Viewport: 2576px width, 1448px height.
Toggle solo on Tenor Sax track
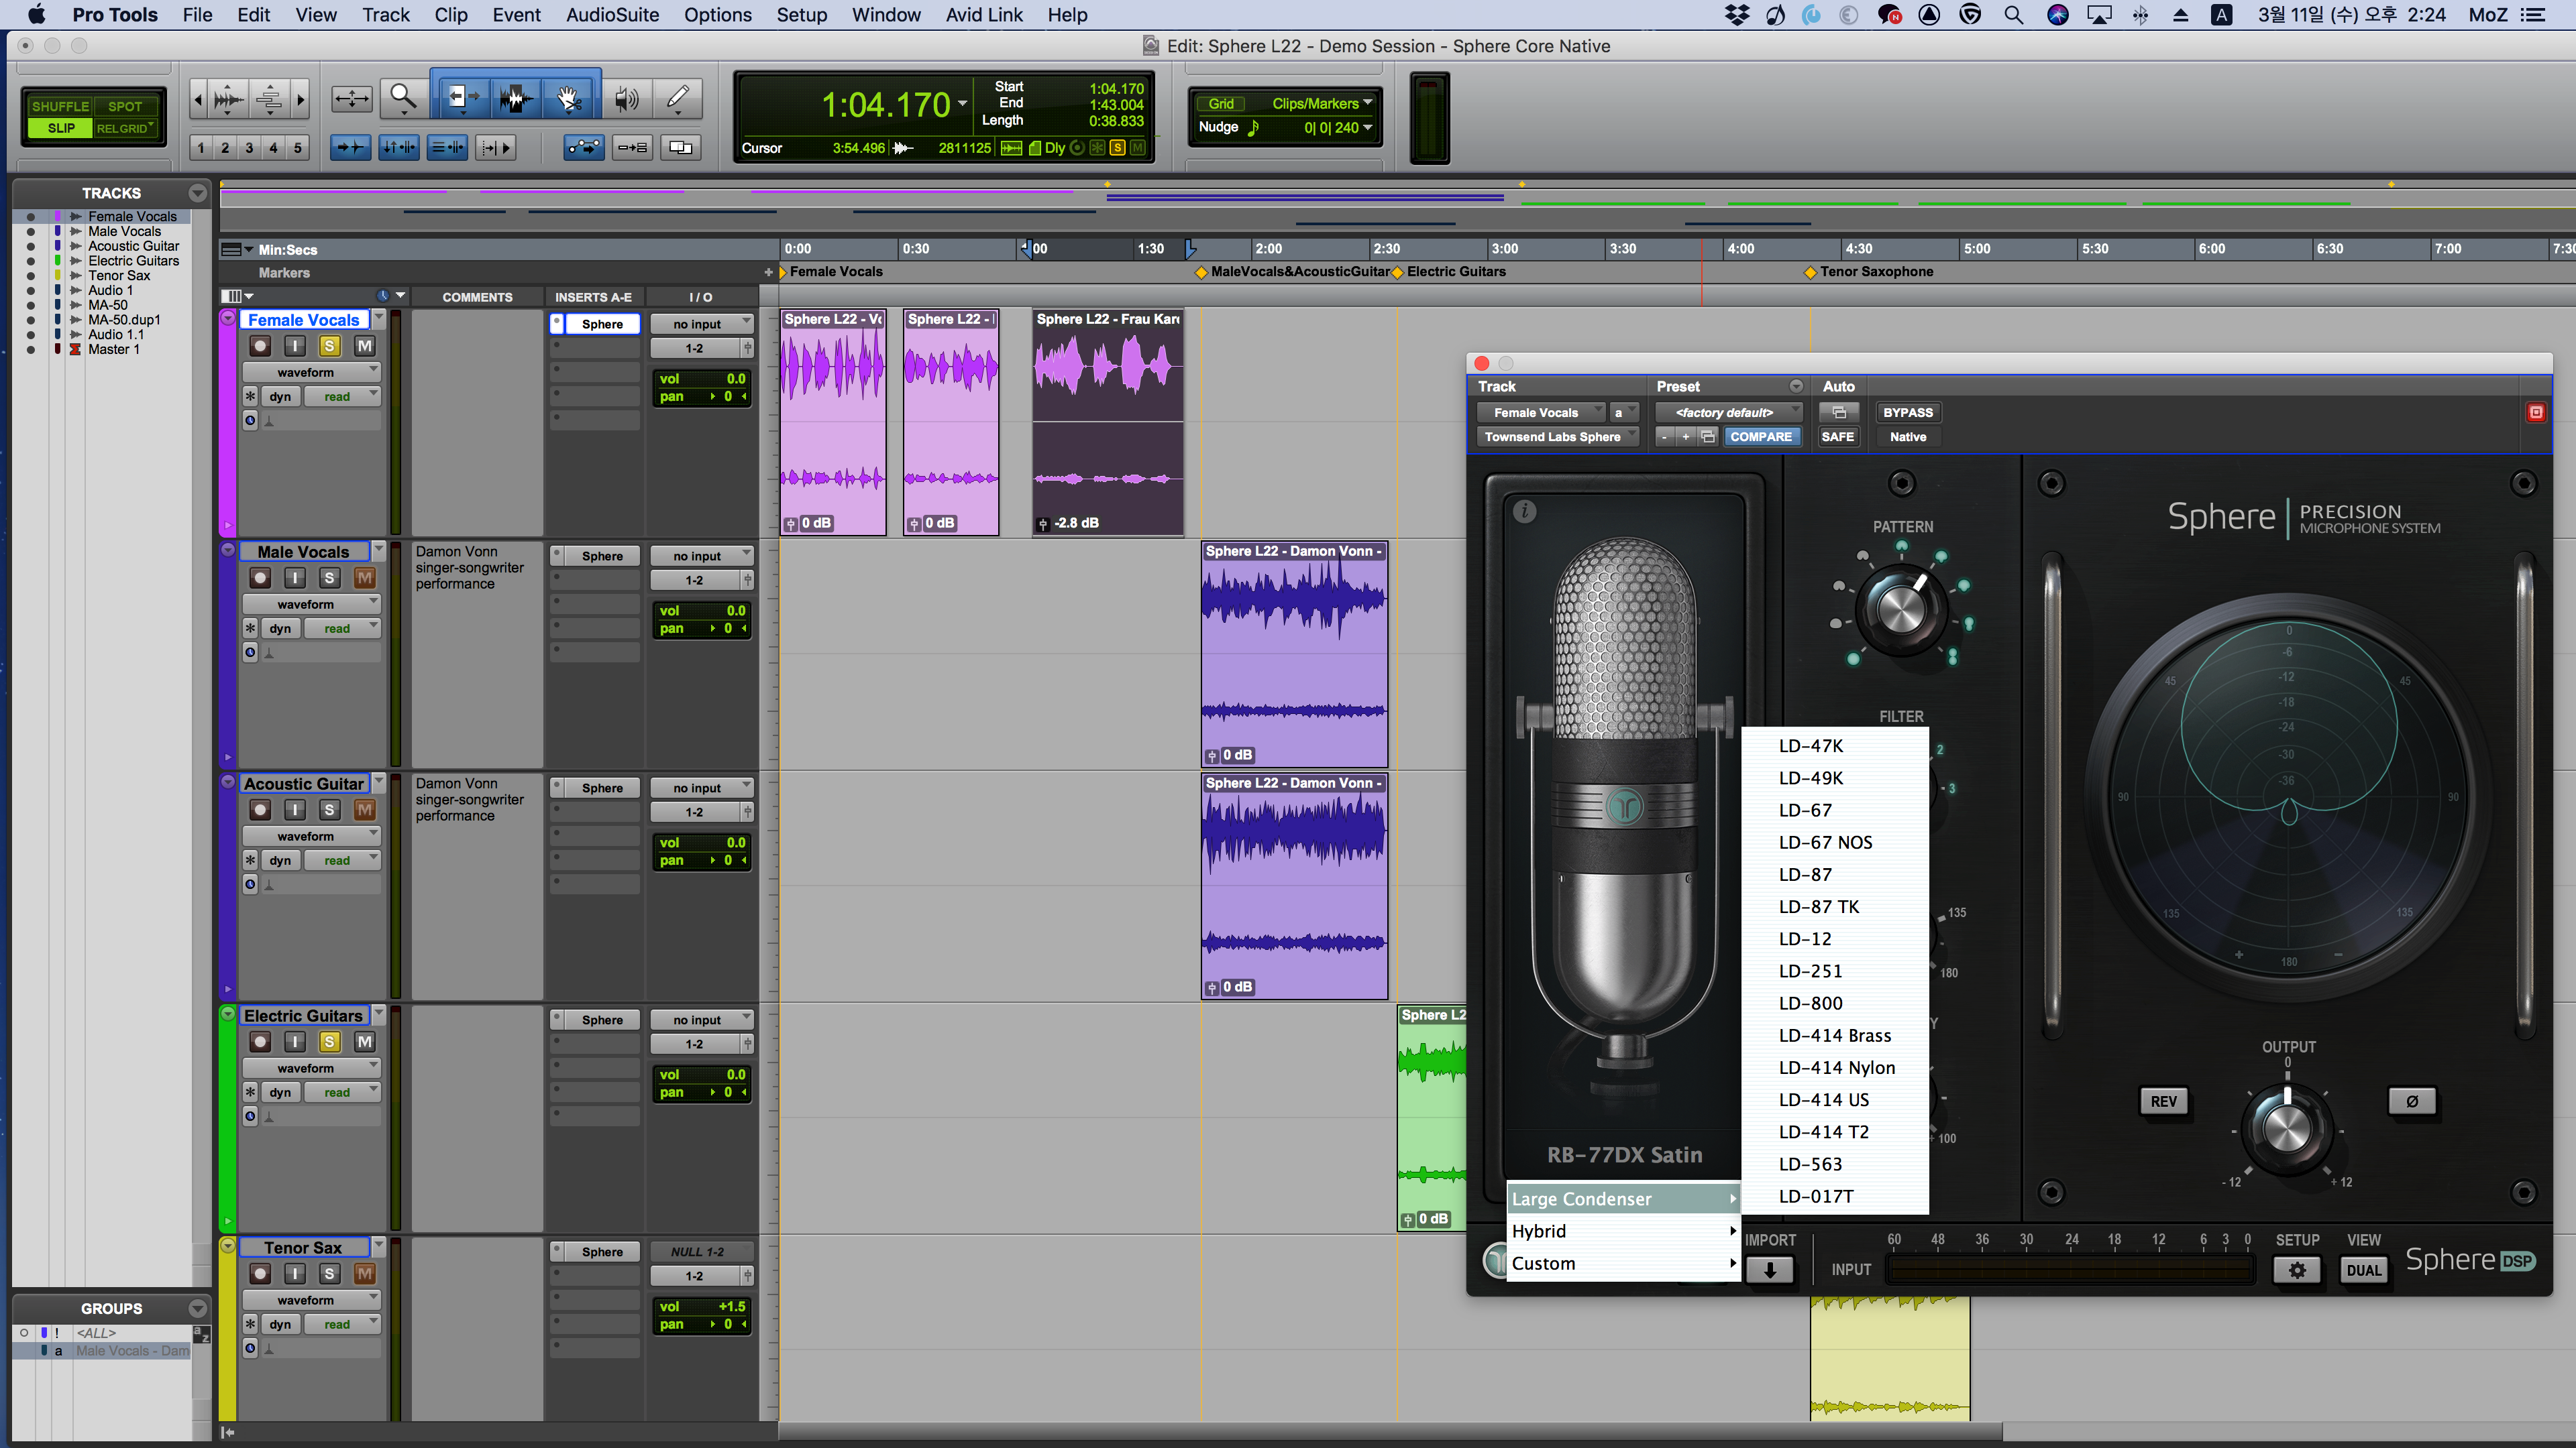coord(329,1273)
